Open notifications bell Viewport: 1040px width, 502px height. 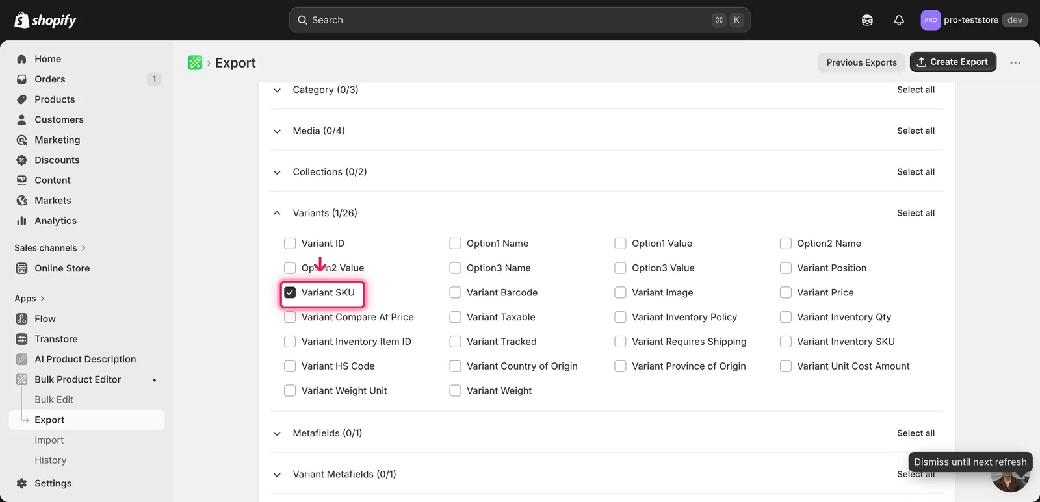(899, 20)
